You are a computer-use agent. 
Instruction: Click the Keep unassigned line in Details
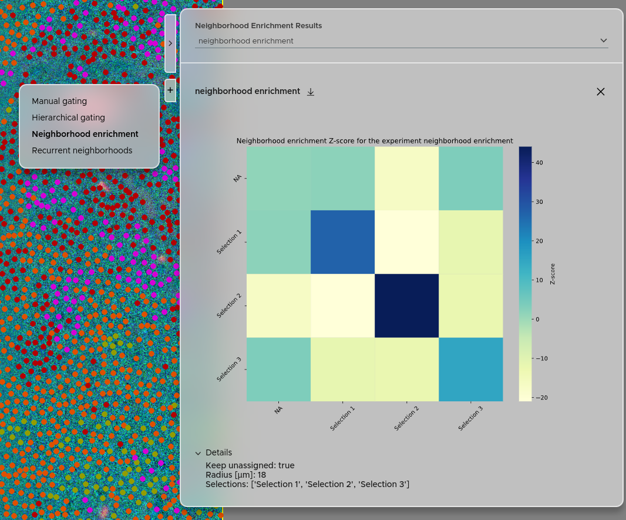(250, 465)
